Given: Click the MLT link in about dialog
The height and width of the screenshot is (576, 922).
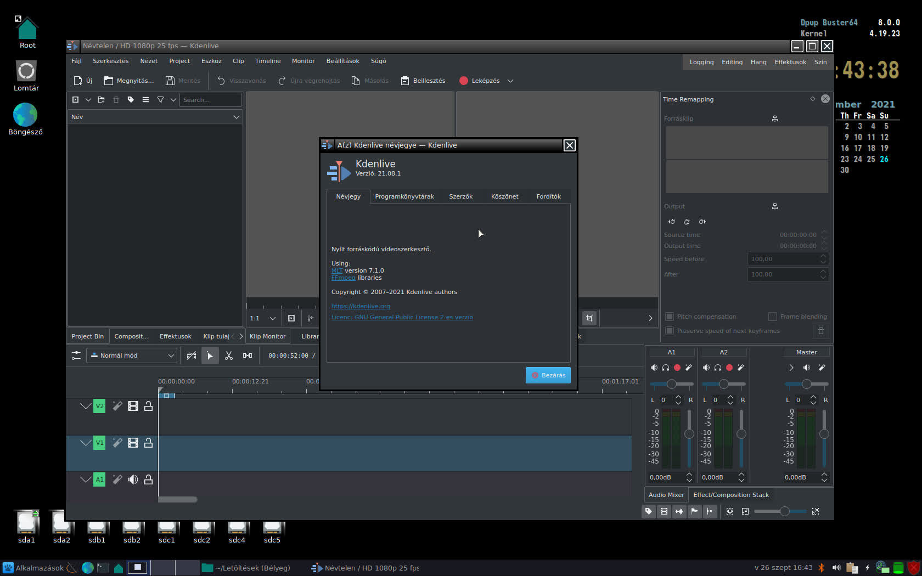Looking at the screenshot, I should tap(337, 270).
